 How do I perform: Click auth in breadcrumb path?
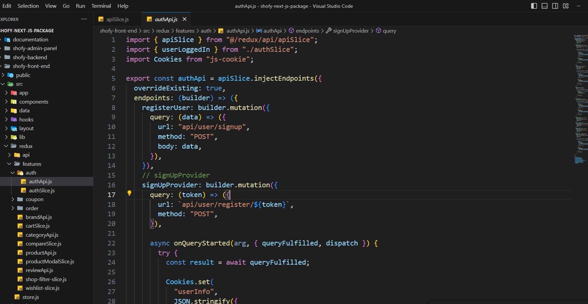206,31
